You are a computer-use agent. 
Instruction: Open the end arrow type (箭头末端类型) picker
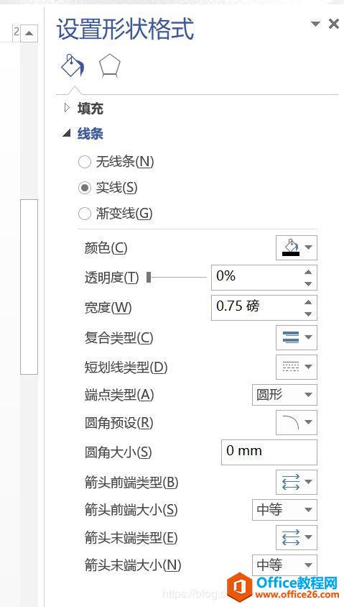click(297, 537)
